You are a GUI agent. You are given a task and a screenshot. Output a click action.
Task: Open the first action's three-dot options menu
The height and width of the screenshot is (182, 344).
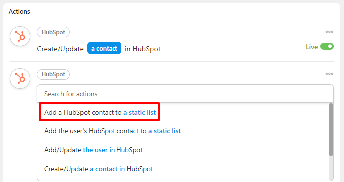[329, 32]
